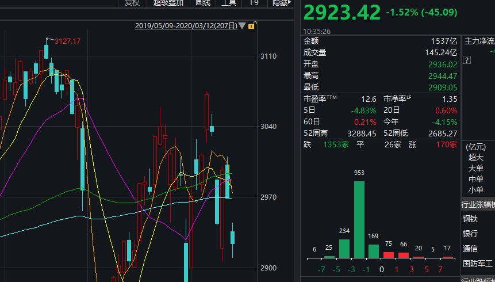Click the 2900 price axis label

point(268,268)
